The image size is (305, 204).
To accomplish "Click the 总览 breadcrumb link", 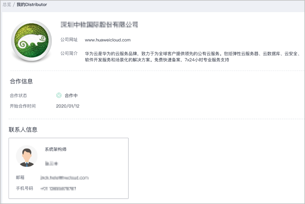I will (x=7, y=4).
